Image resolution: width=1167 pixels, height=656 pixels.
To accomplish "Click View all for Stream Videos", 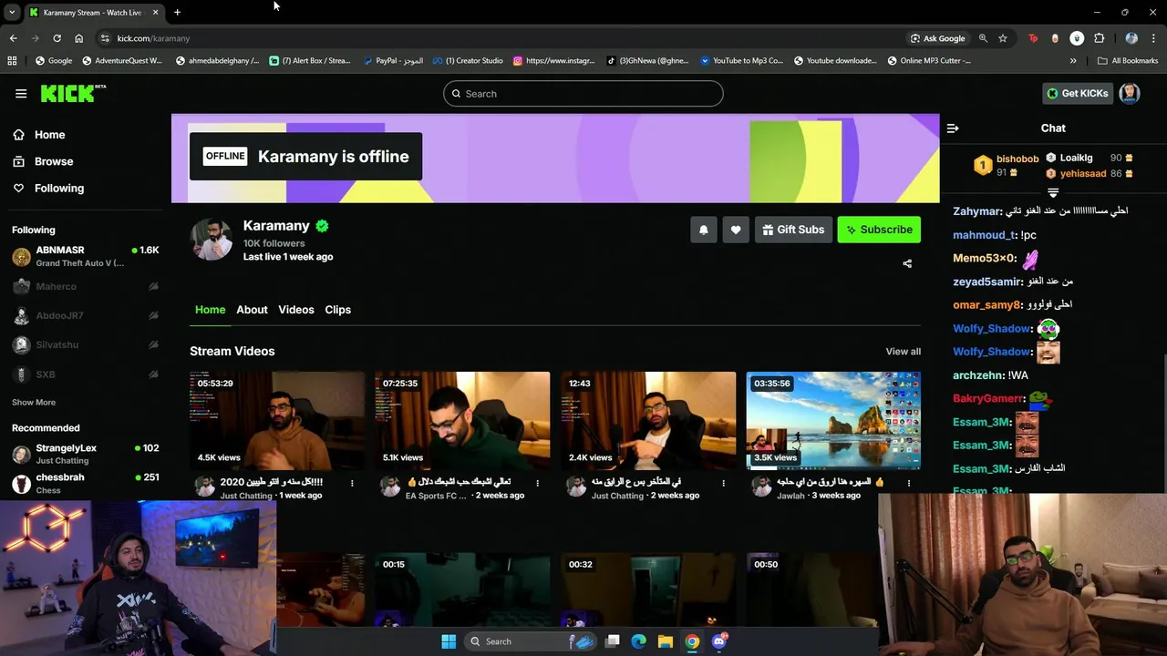I will pyautogui.click(x=904, y=352).
